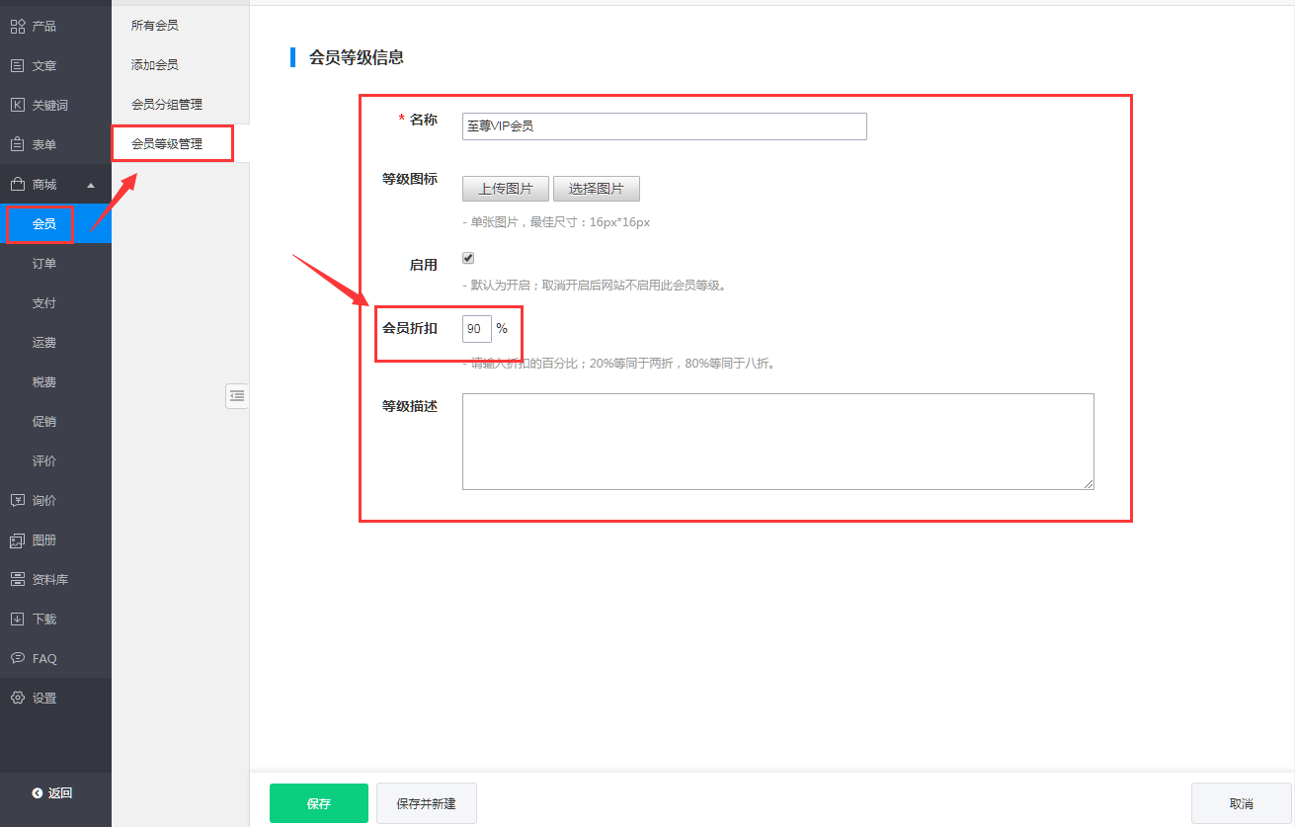The height and width of the screenshot is (827, 1295).
Task: Click the 上传图片 upload button
Action: click(506, 189)
